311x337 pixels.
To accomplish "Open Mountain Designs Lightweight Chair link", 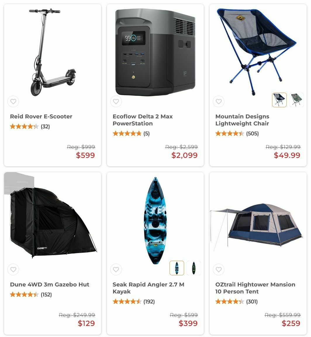I will coord(242,120).
